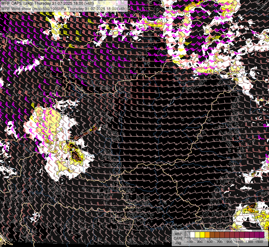The image size is (269, 247).
Task: Click the 'WRF Wind shear (m/s) 500/1000hPa' title line
Action: (x=64, y=9)
